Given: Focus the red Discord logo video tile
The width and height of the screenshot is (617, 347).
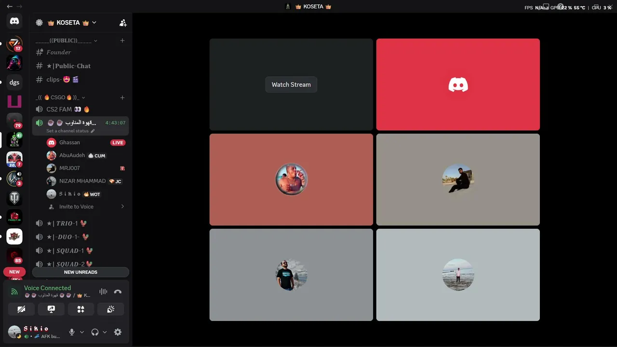Looking at the screenshot, I should pos(458,84).
